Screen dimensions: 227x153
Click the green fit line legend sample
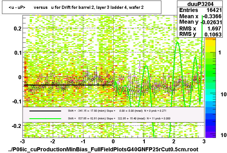click(45, 119)
